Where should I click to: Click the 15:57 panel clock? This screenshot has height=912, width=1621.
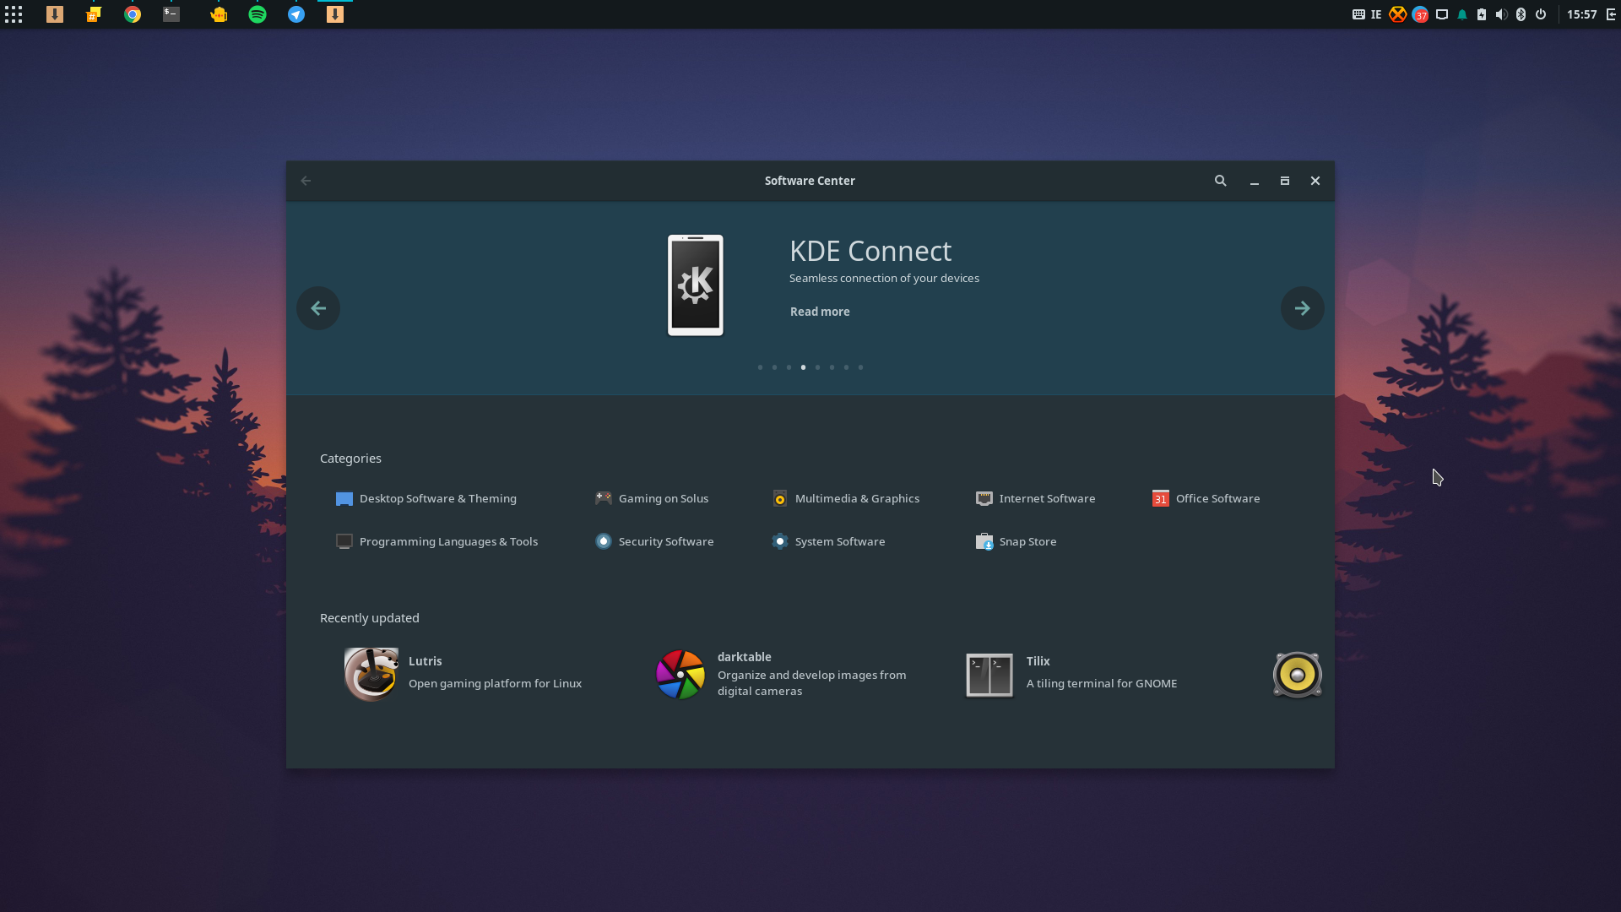click(x=1581, y=14)
